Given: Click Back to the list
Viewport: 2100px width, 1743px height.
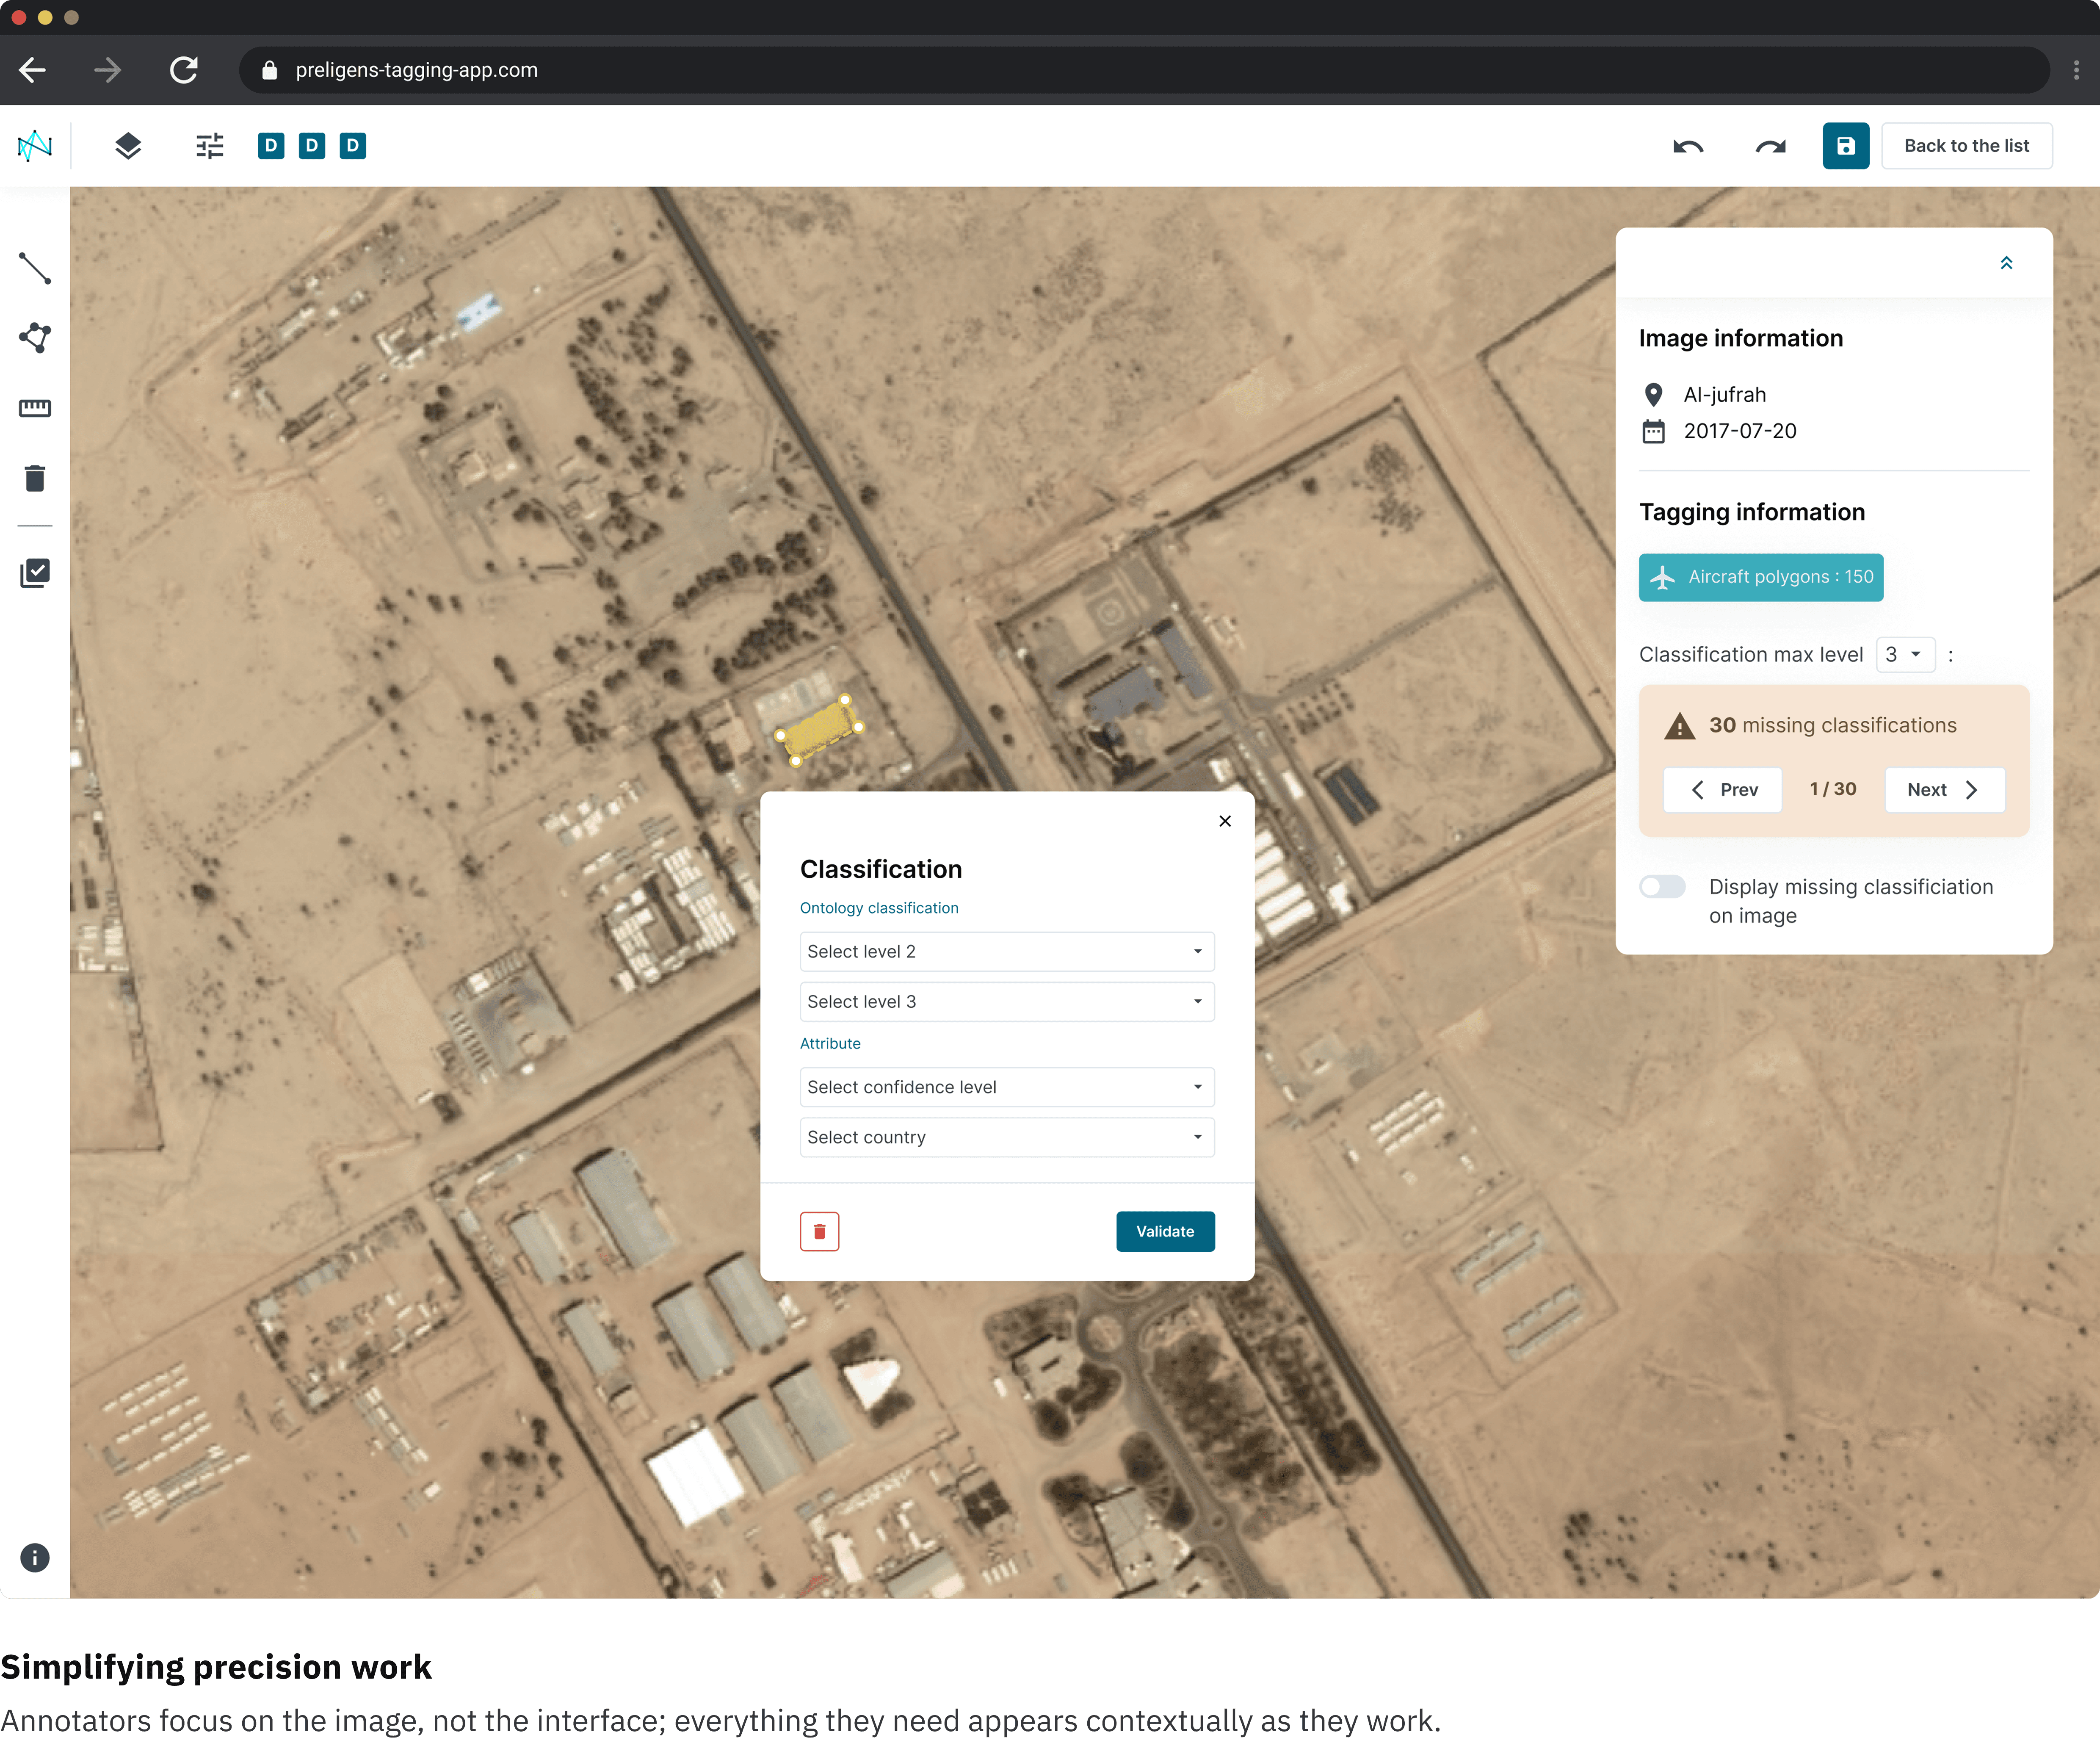Looking at the screenshot, I should [1966, 146].
